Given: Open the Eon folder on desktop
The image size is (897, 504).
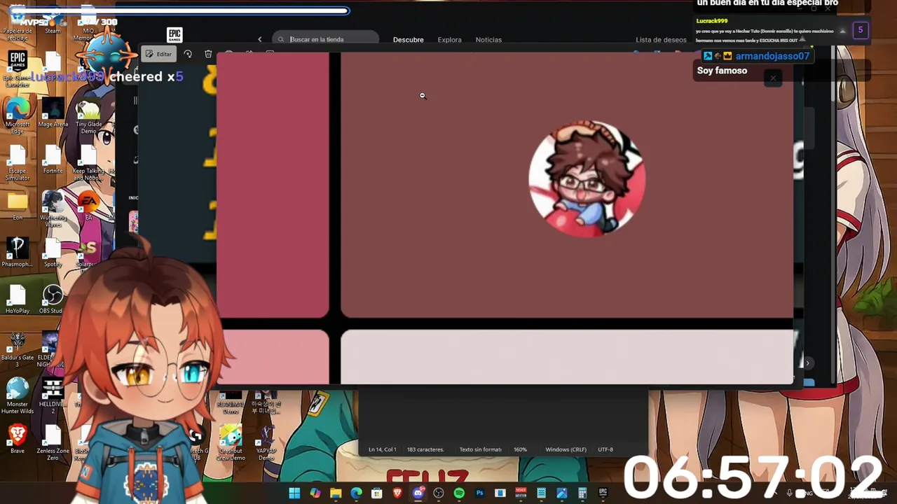Looking at the screenshot, I should (18, 206).
